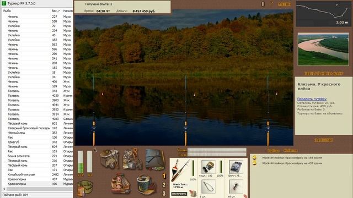Viewport: 353px width, 198px height.
Task: Select the Голавль 4083 row
Action: tap(37, 119)
